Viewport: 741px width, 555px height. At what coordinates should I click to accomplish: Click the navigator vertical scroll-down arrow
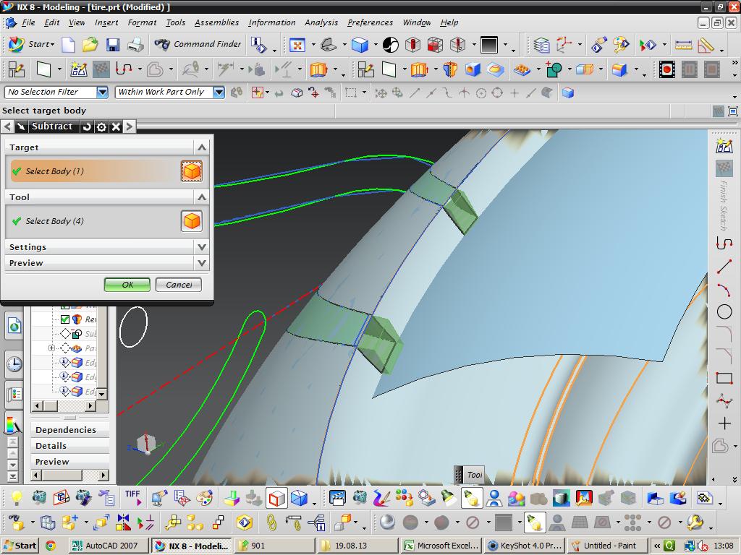[101, 393]
